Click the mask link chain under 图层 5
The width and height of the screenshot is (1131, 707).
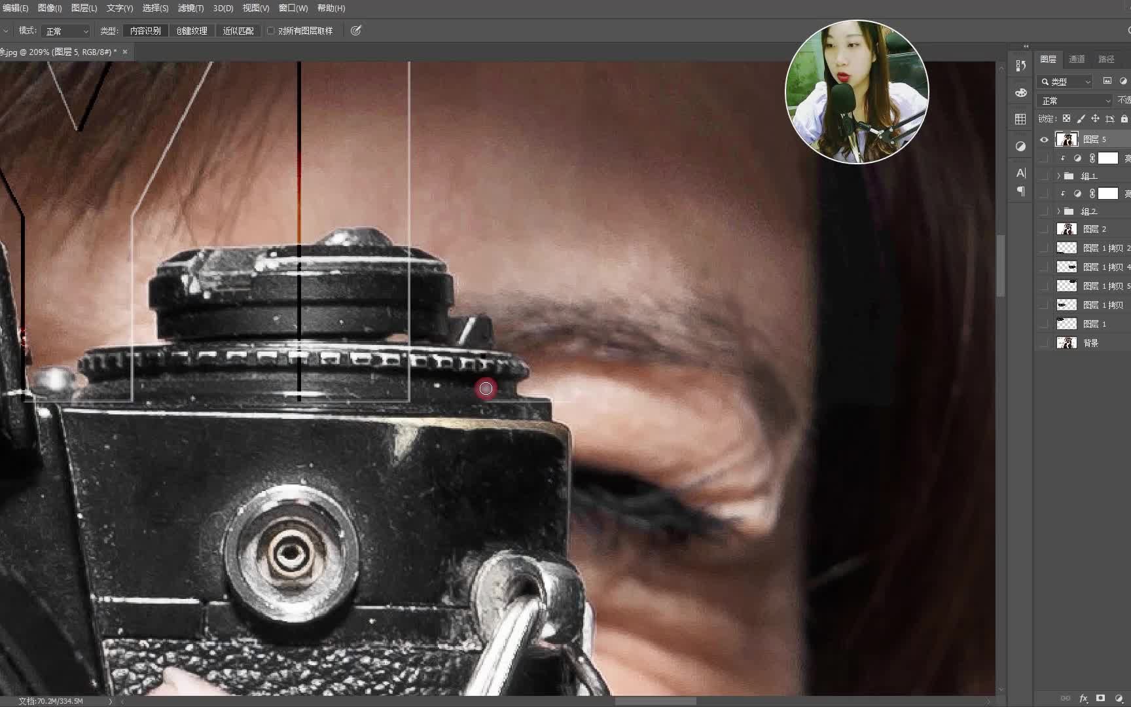click(x=1092, y=158)
